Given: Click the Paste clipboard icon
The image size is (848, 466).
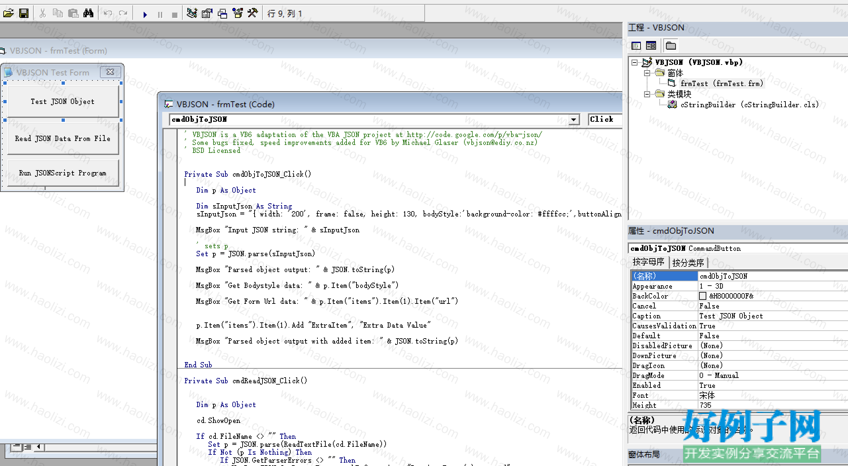Looking at the screenshot, I should [x=73, y=14].
